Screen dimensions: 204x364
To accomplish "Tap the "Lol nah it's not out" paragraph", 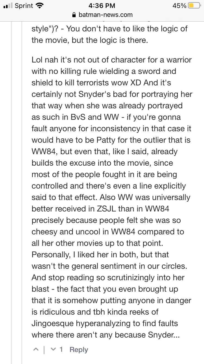I will point(112,197).
